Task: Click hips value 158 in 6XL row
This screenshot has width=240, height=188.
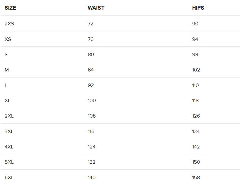Action: pyautogui.click(x=196, y=178)
